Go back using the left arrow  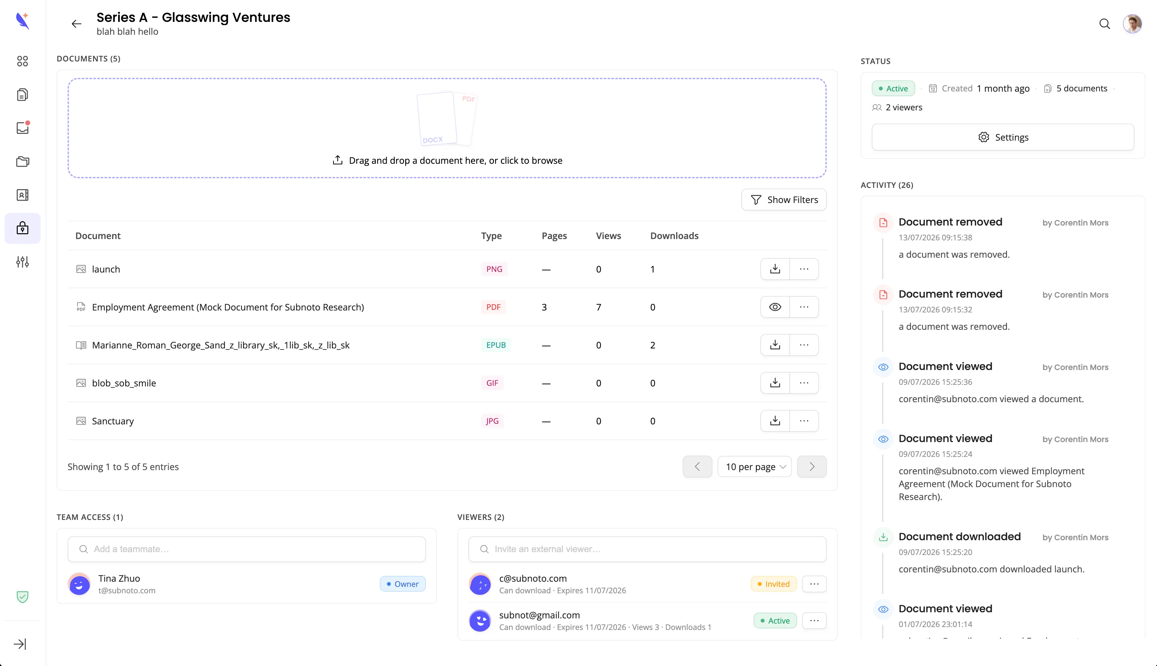click(76, 24)
